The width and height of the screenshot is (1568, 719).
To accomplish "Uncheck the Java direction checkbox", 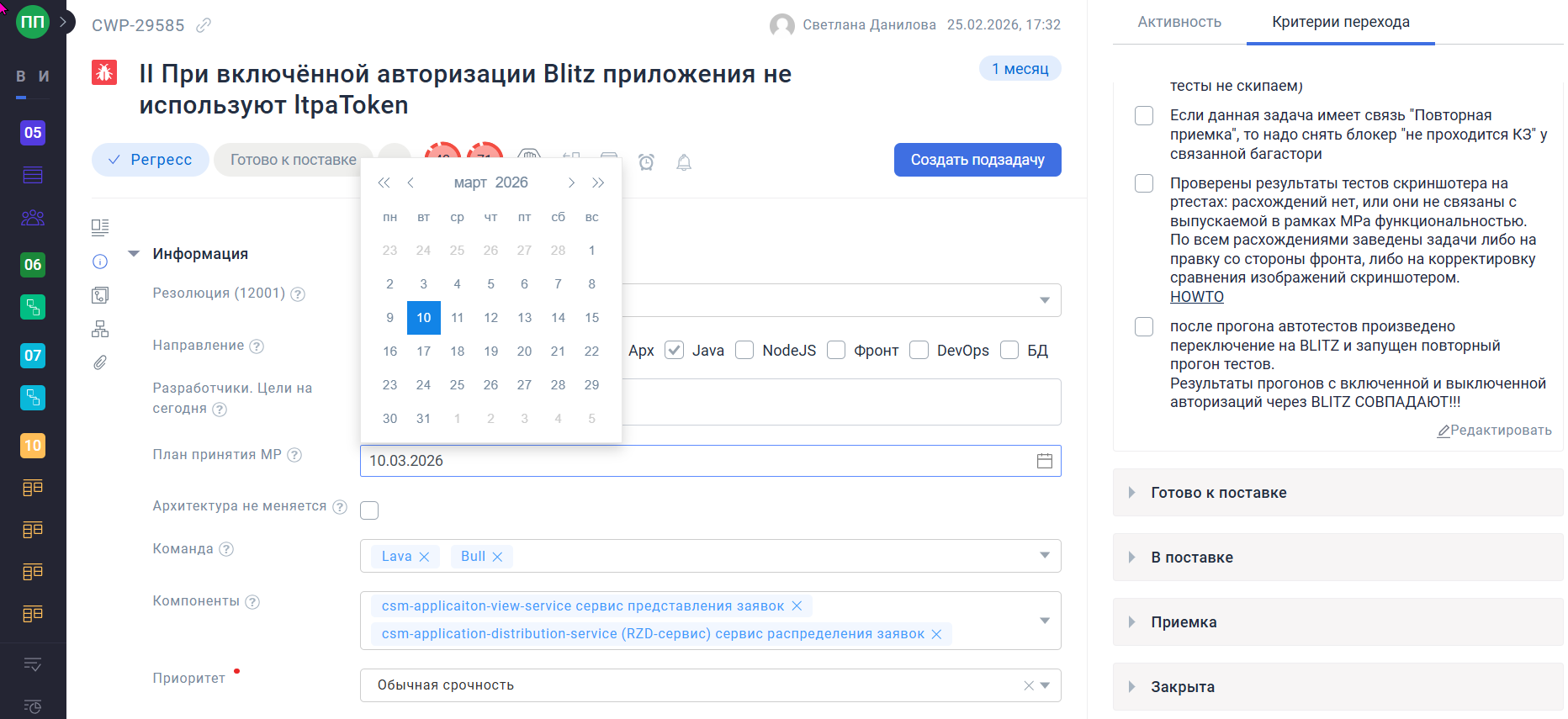I will pos(674,350).
